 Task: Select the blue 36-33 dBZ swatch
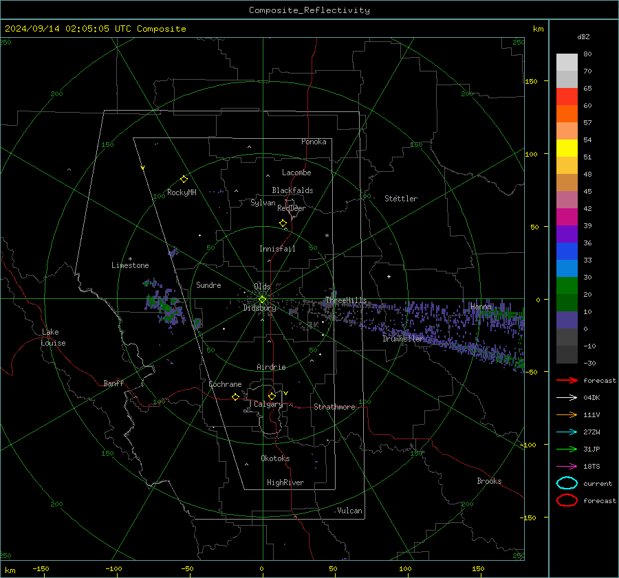(567, 252)
